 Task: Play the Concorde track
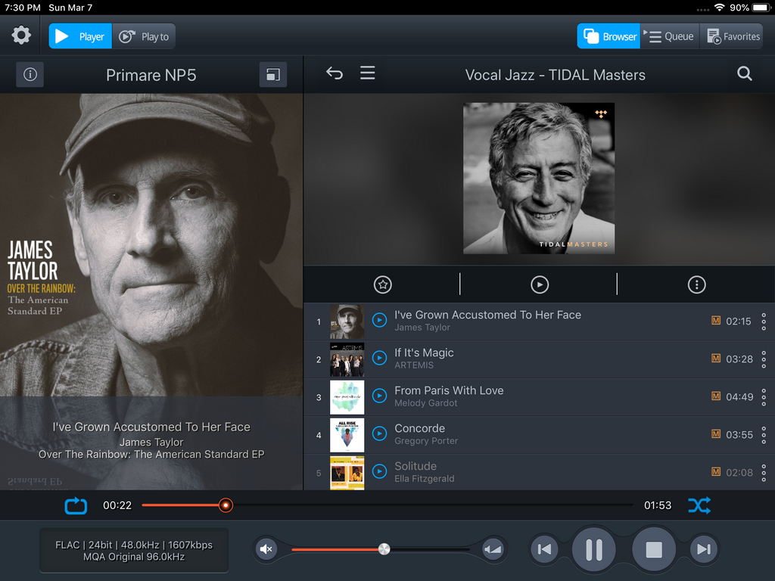[x=379, y=433]
